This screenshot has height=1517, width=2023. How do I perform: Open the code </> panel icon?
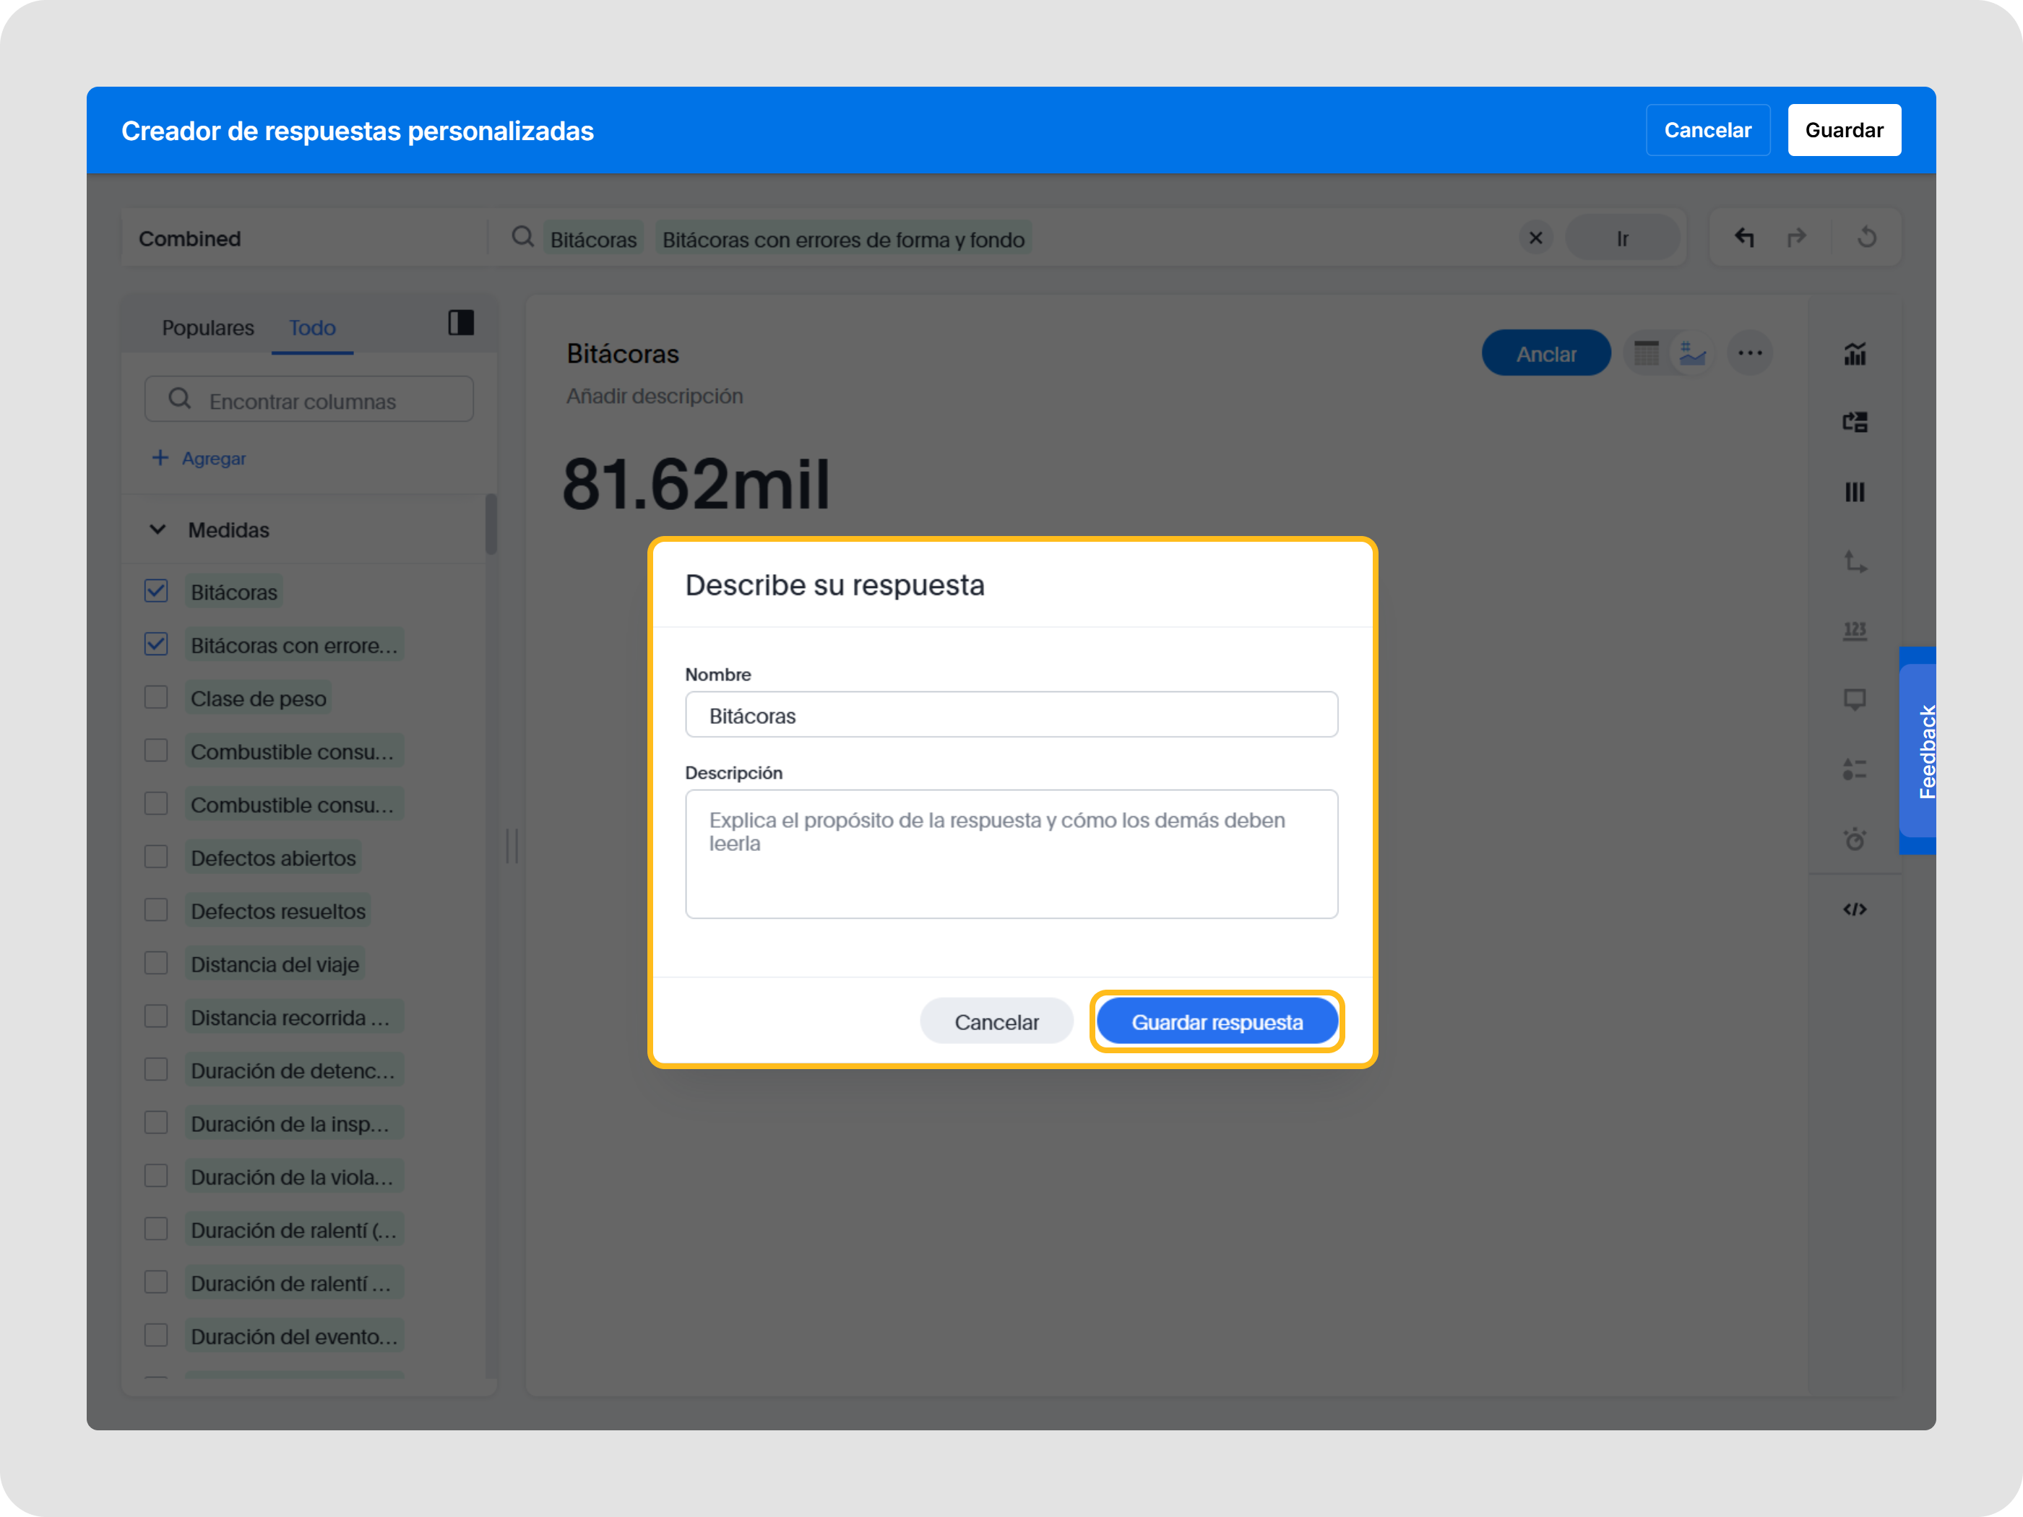pyautogui.click(x=1855, y=908)
